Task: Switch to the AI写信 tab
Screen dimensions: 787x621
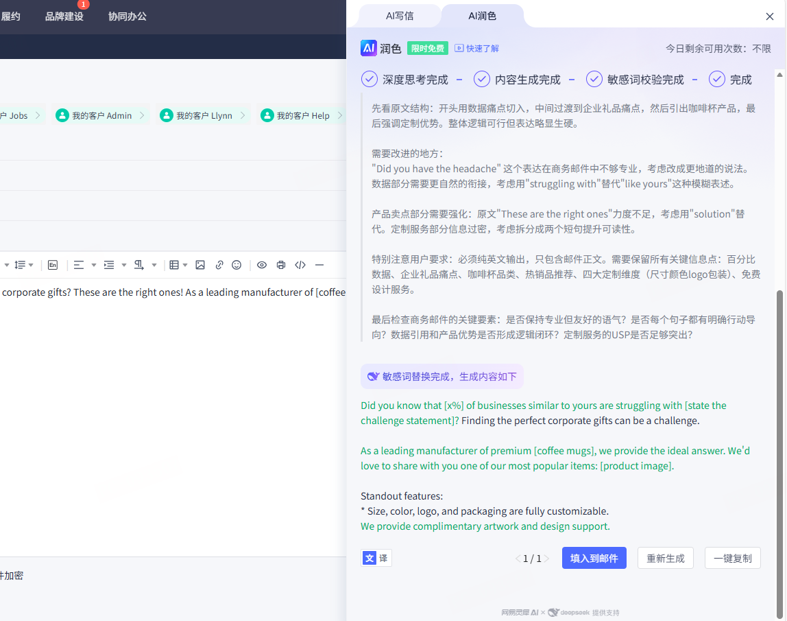Action: click(400, 16)
